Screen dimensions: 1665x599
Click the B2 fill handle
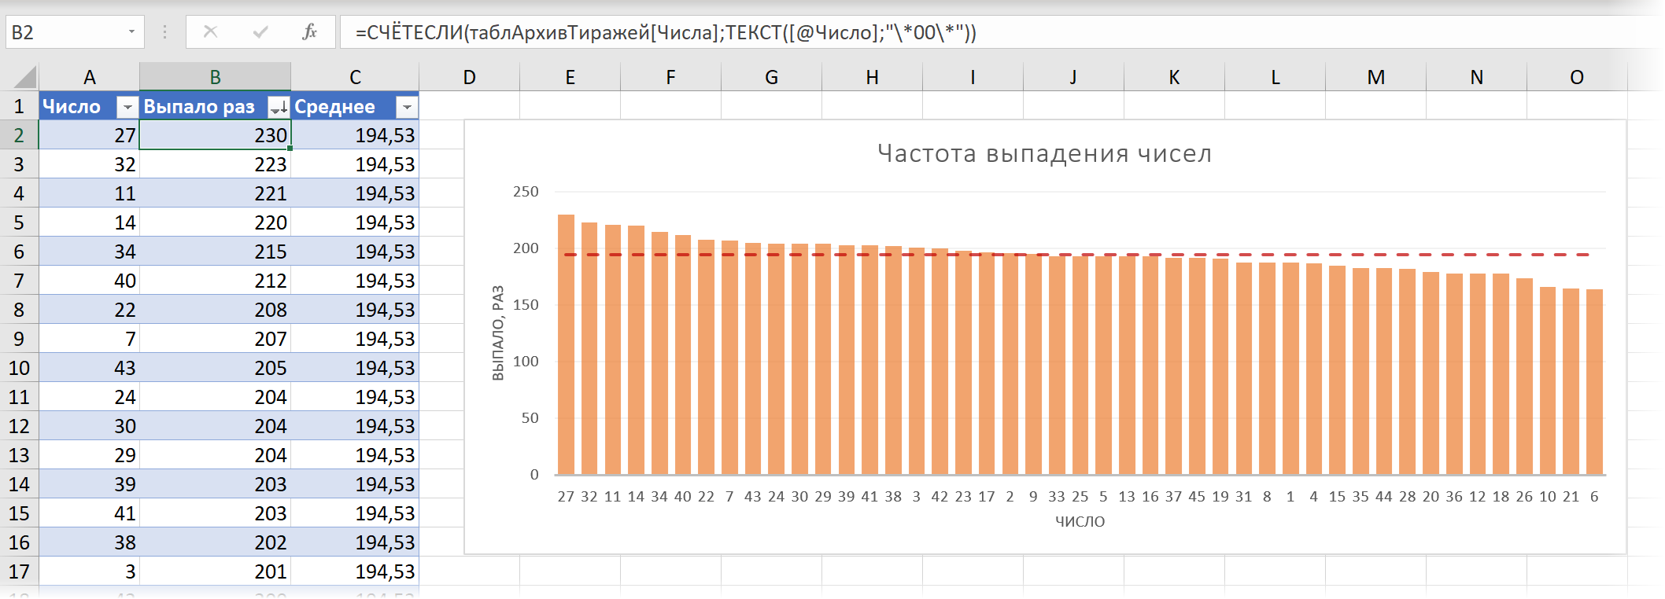click(x=290, y=149)
